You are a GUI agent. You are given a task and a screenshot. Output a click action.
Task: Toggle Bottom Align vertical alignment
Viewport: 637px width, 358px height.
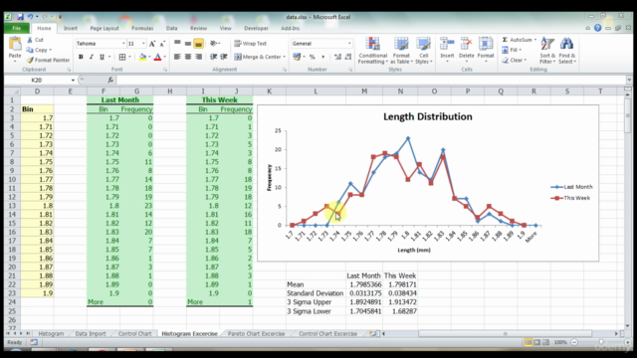point(198,44)
